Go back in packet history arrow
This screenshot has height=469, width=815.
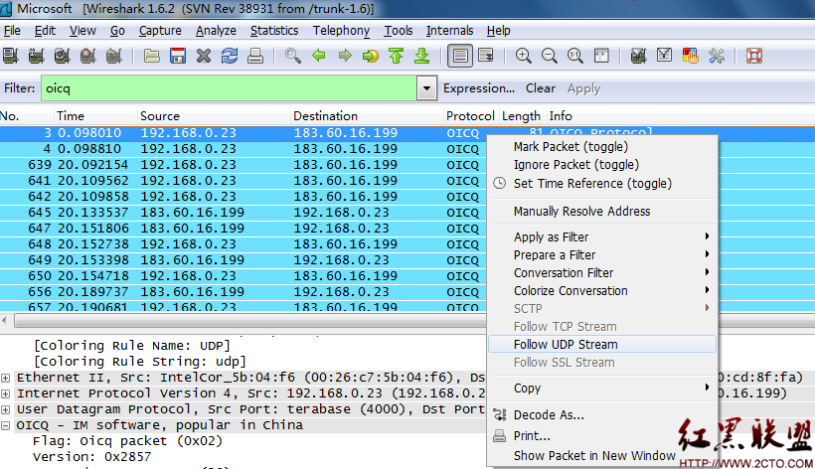(319, 56)
